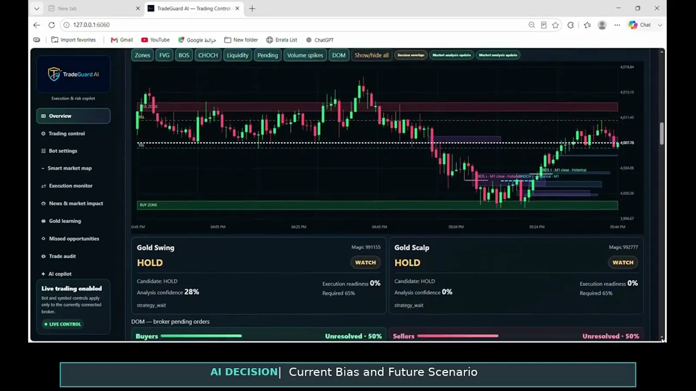Toggle Volume spikes overlay
The height and width of the screenshot is (391, 696).
point(305,55)
